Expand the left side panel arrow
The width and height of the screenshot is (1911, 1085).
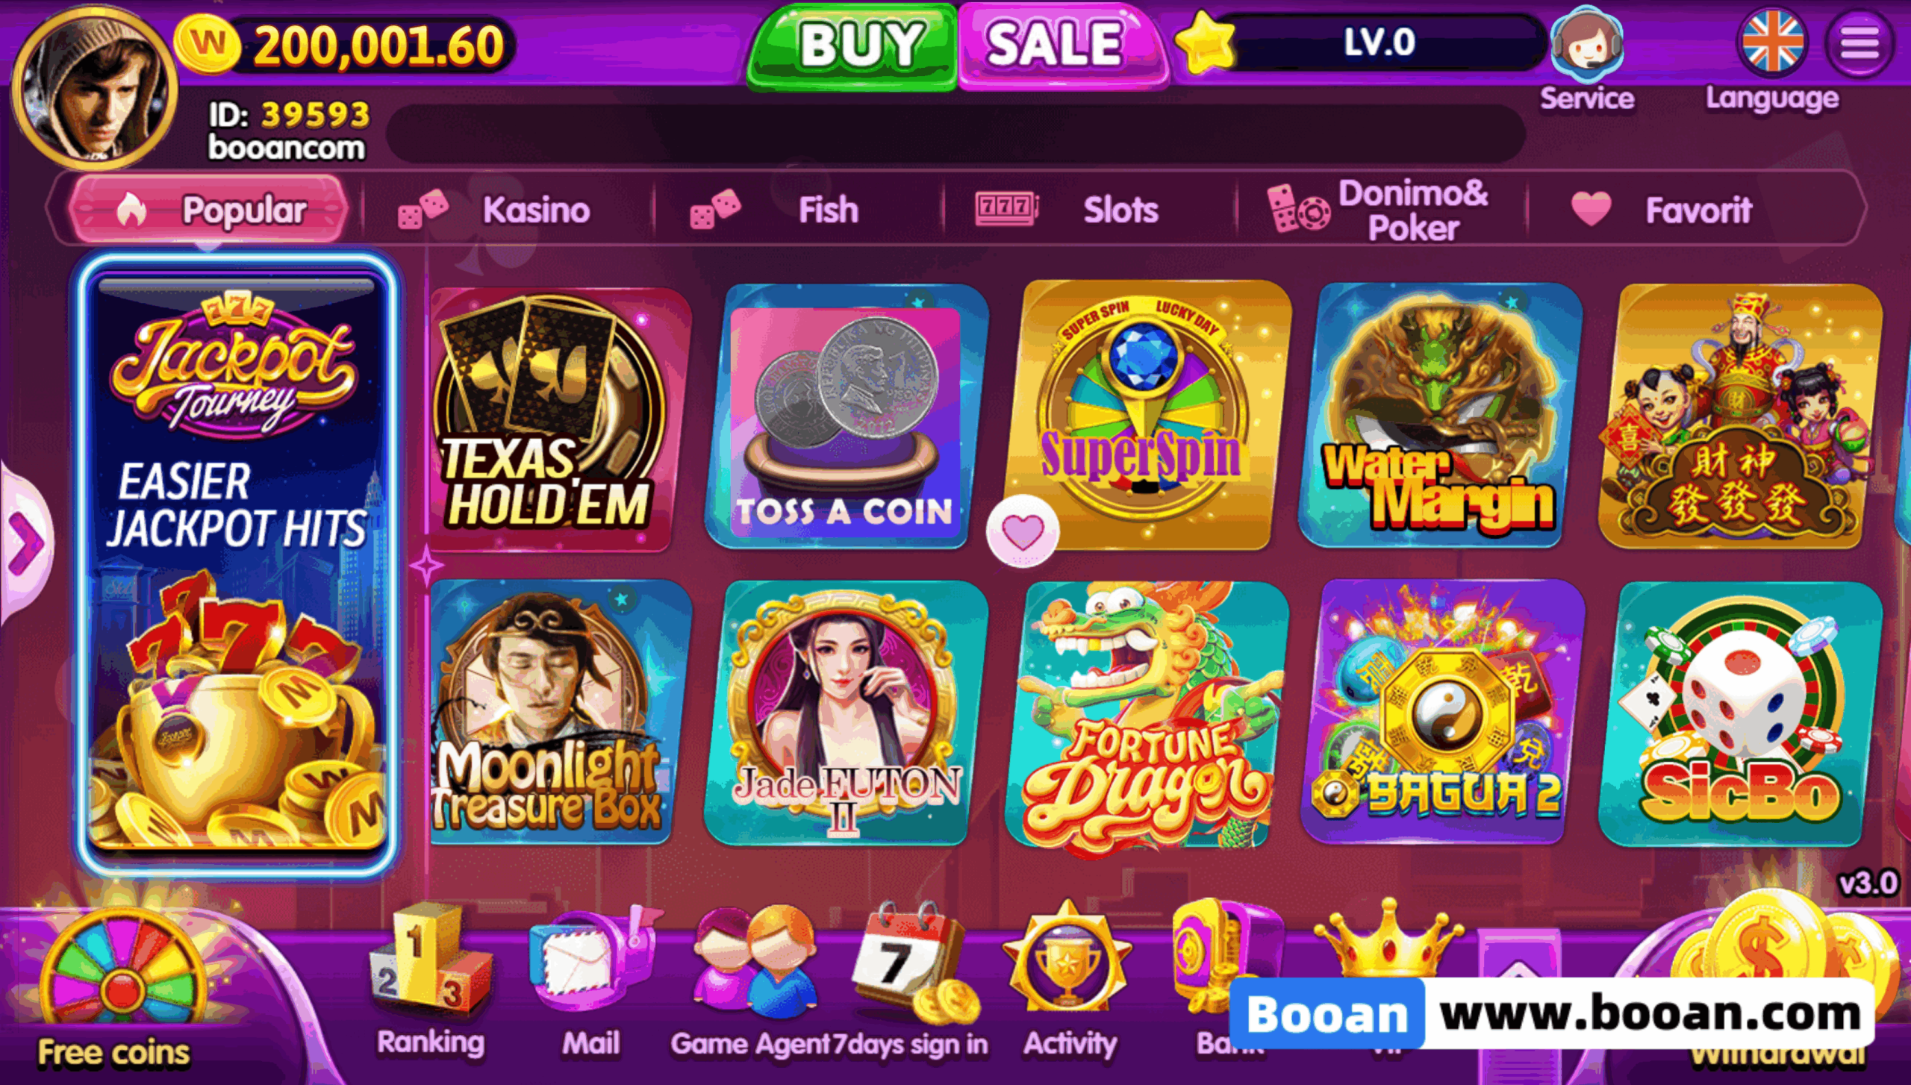[x=25, y=540]
